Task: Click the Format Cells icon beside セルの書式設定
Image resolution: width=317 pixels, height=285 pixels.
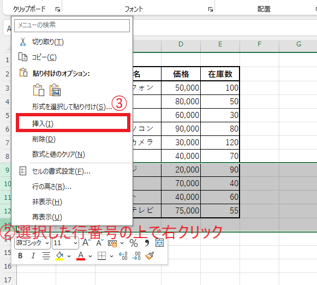Action: pyautogui.click(x=23, y=171)
